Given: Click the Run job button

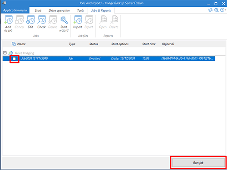Looking at the screenshot, I should click(198, 163).
